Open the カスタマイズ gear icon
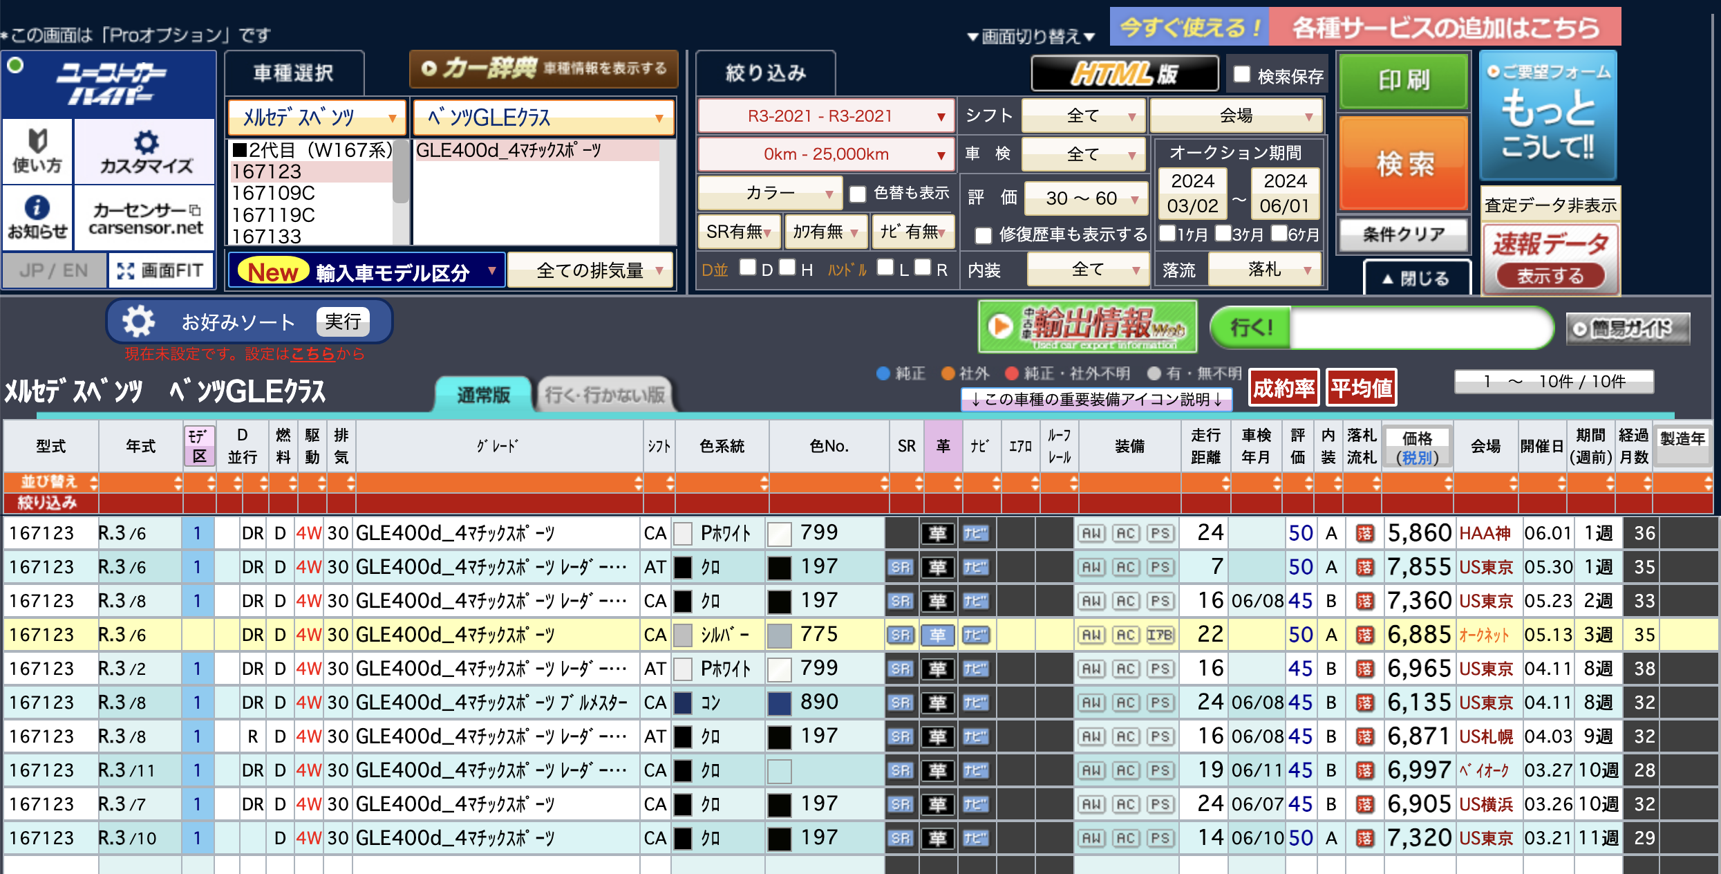The height and width of the screenshot is (874, 1721). point(145,151)
